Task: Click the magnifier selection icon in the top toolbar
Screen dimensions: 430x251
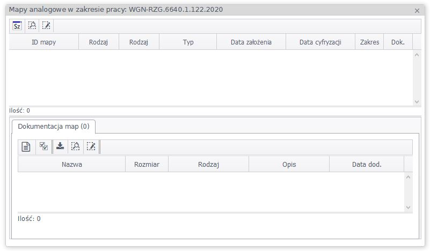Action: point(32,26)
